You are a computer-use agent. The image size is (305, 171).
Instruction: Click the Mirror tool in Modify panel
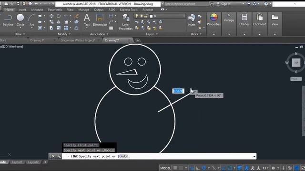click(x=59, y=22)
